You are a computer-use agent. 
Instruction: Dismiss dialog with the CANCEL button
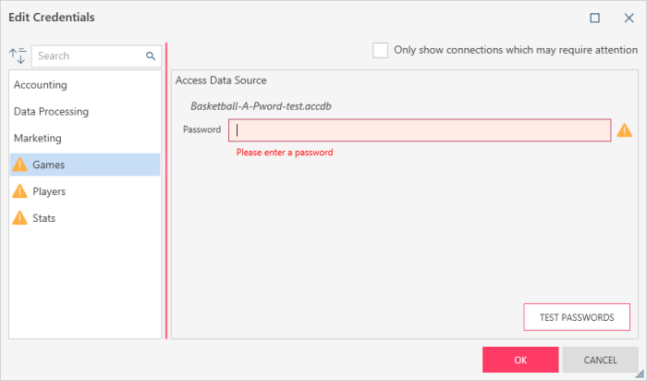click(x=600, y=360)
